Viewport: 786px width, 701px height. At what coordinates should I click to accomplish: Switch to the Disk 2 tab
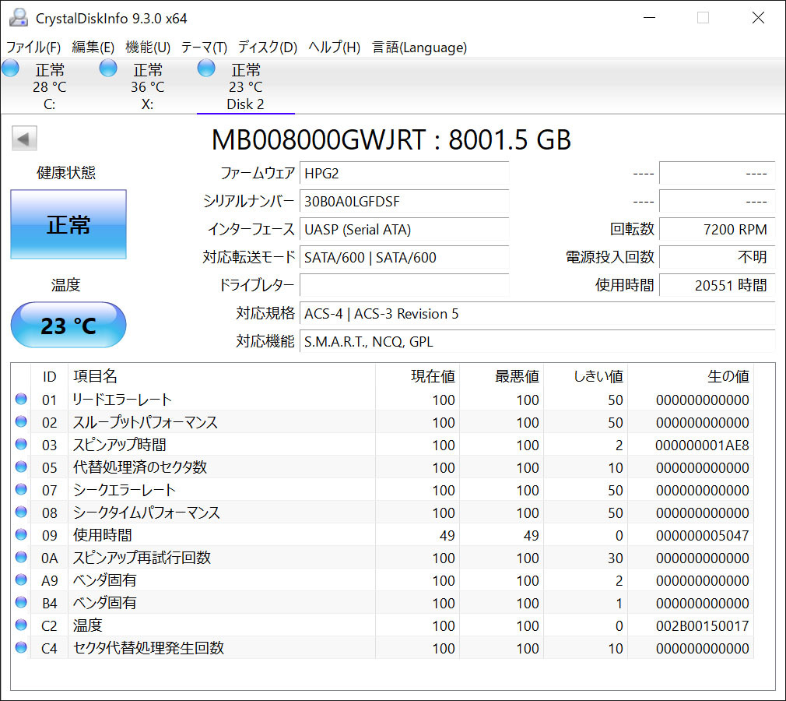pos(245,87)
